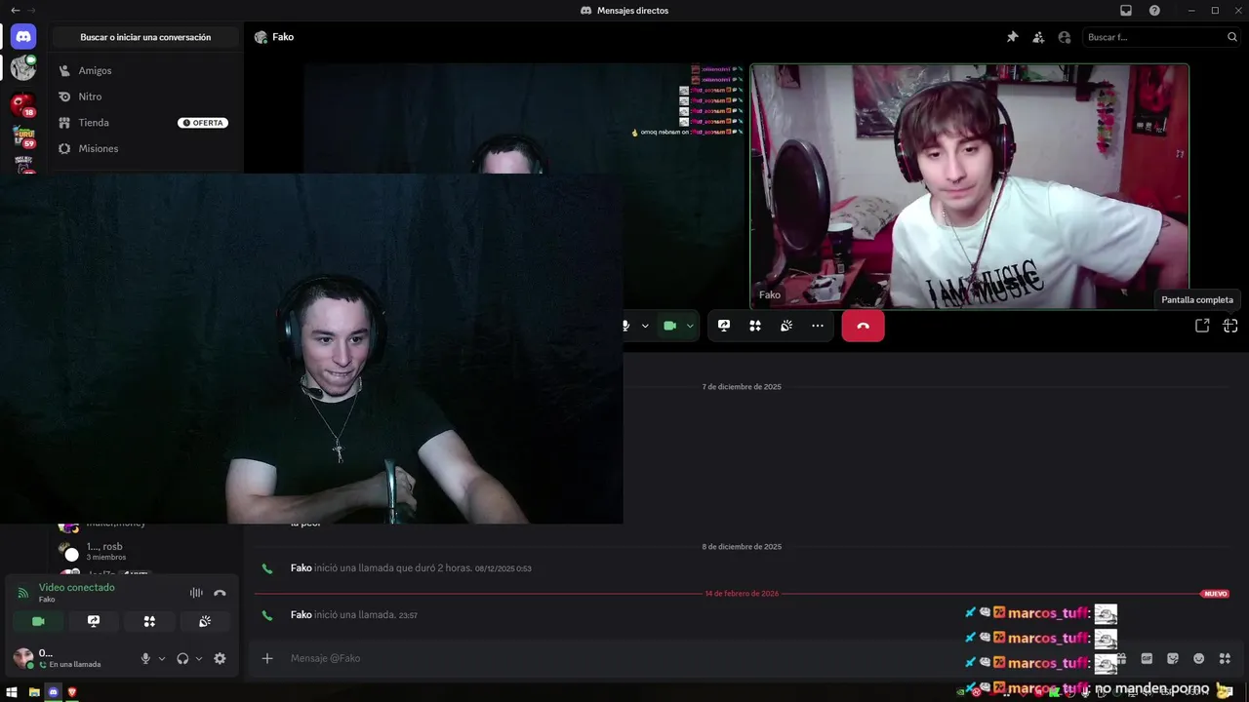The image size is (1249, 702).
Task: Open apps launcher in message bar
Action: [x=1226, y=658]
